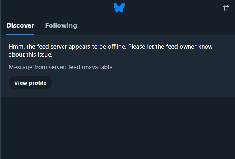The image size is (235, 159).
Task: Go to the Following feed
Action: tap(61, 25)
